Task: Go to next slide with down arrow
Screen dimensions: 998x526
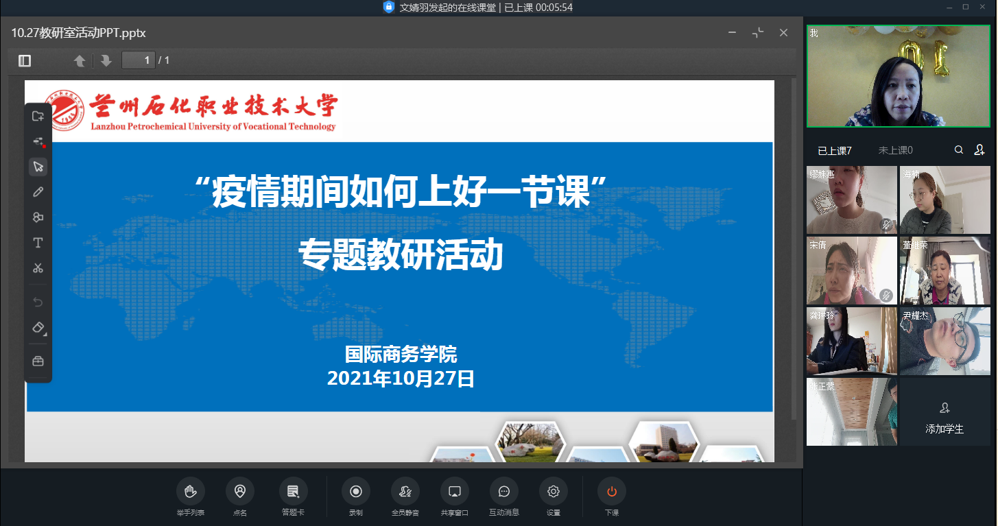Action: pos(106,61)
